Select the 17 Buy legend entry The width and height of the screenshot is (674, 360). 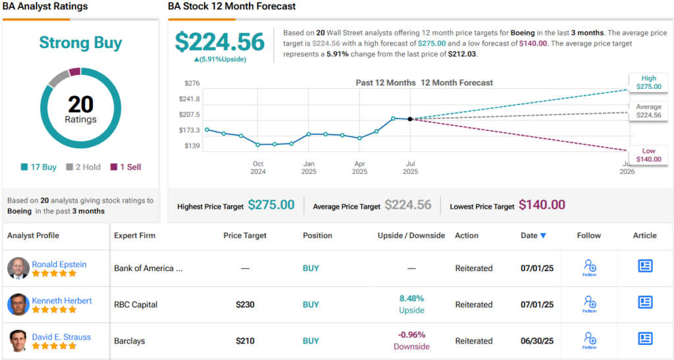[39, 167]
